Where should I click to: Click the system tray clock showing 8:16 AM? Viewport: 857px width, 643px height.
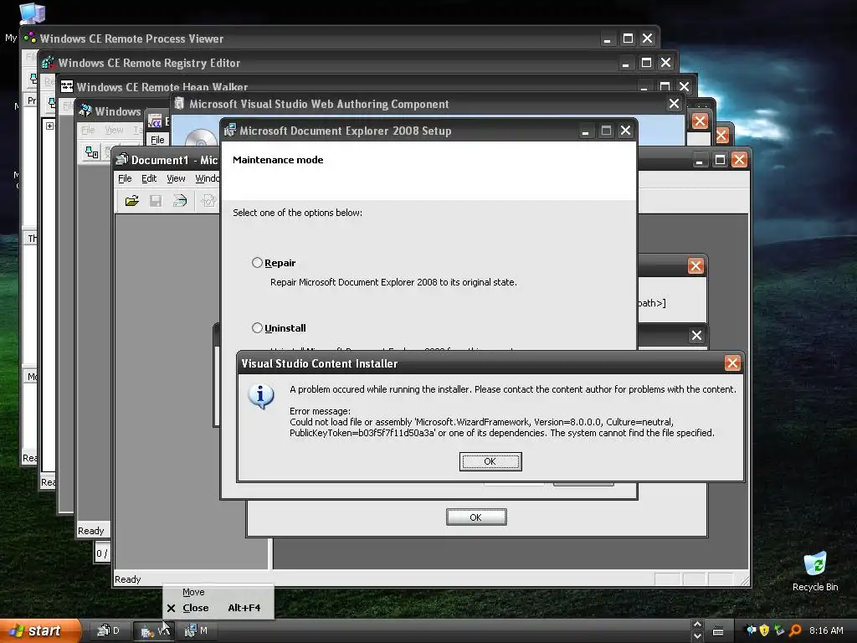coord(826,630)
